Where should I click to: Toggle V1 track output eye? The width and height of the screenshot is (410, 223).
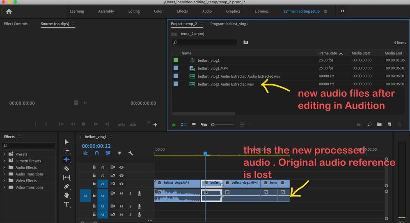[121, 184]
